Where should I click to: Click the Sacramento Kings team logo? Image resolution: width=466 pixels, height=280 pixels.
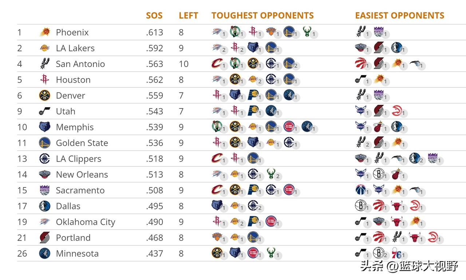tap(45, 190)
